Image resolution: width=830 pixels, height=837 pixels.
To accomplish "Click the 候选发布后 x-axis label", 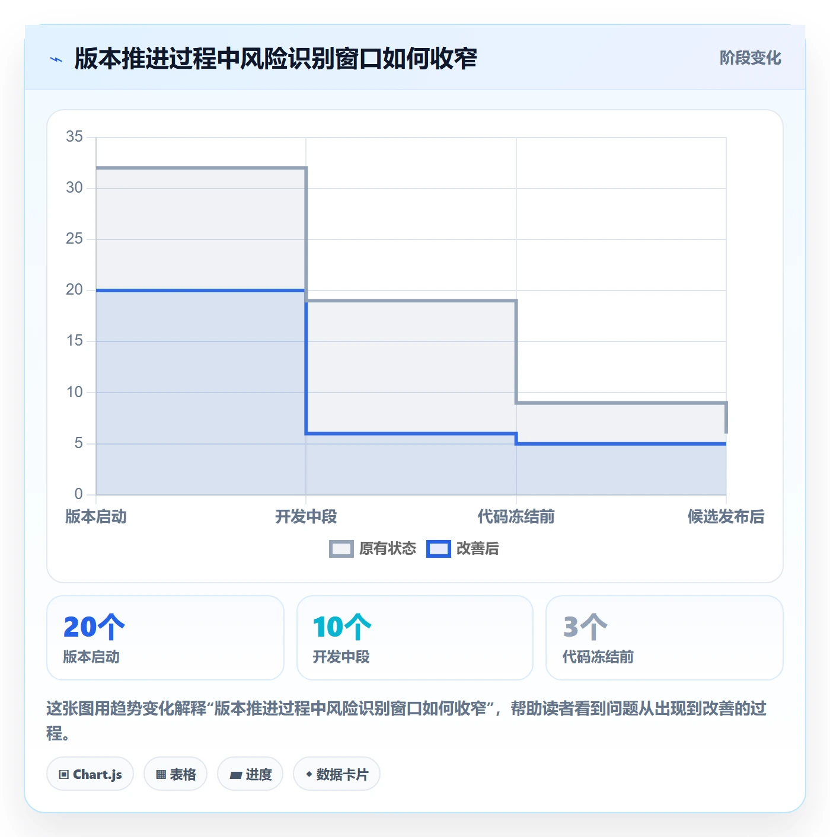I will coord(726,517).
